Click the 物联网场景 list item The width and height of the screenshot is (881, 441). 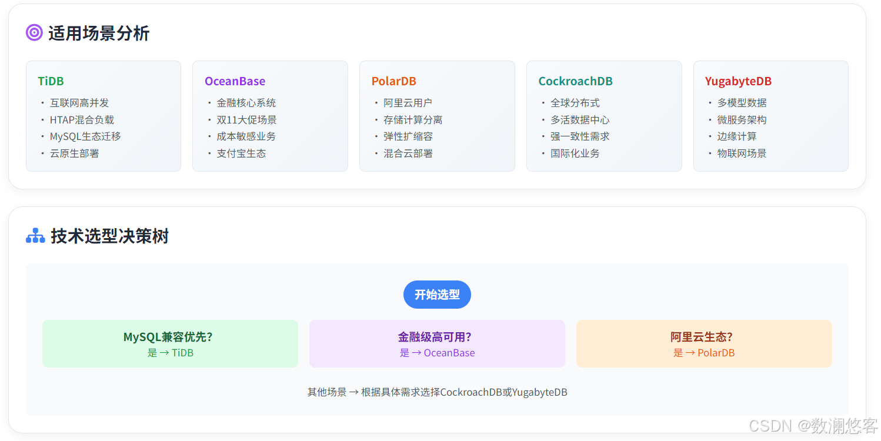tap(742, 153)
